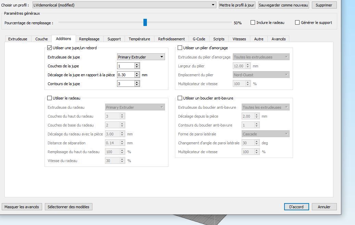This screenshot has height=225, width=355.
Task: Select the Additions tab
Action: click(63, 39)
